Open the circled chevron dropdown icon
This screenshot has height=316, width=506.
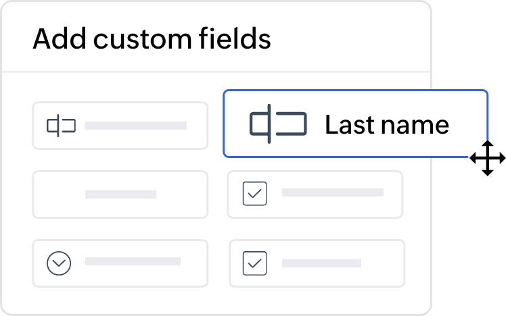point(59,263)
